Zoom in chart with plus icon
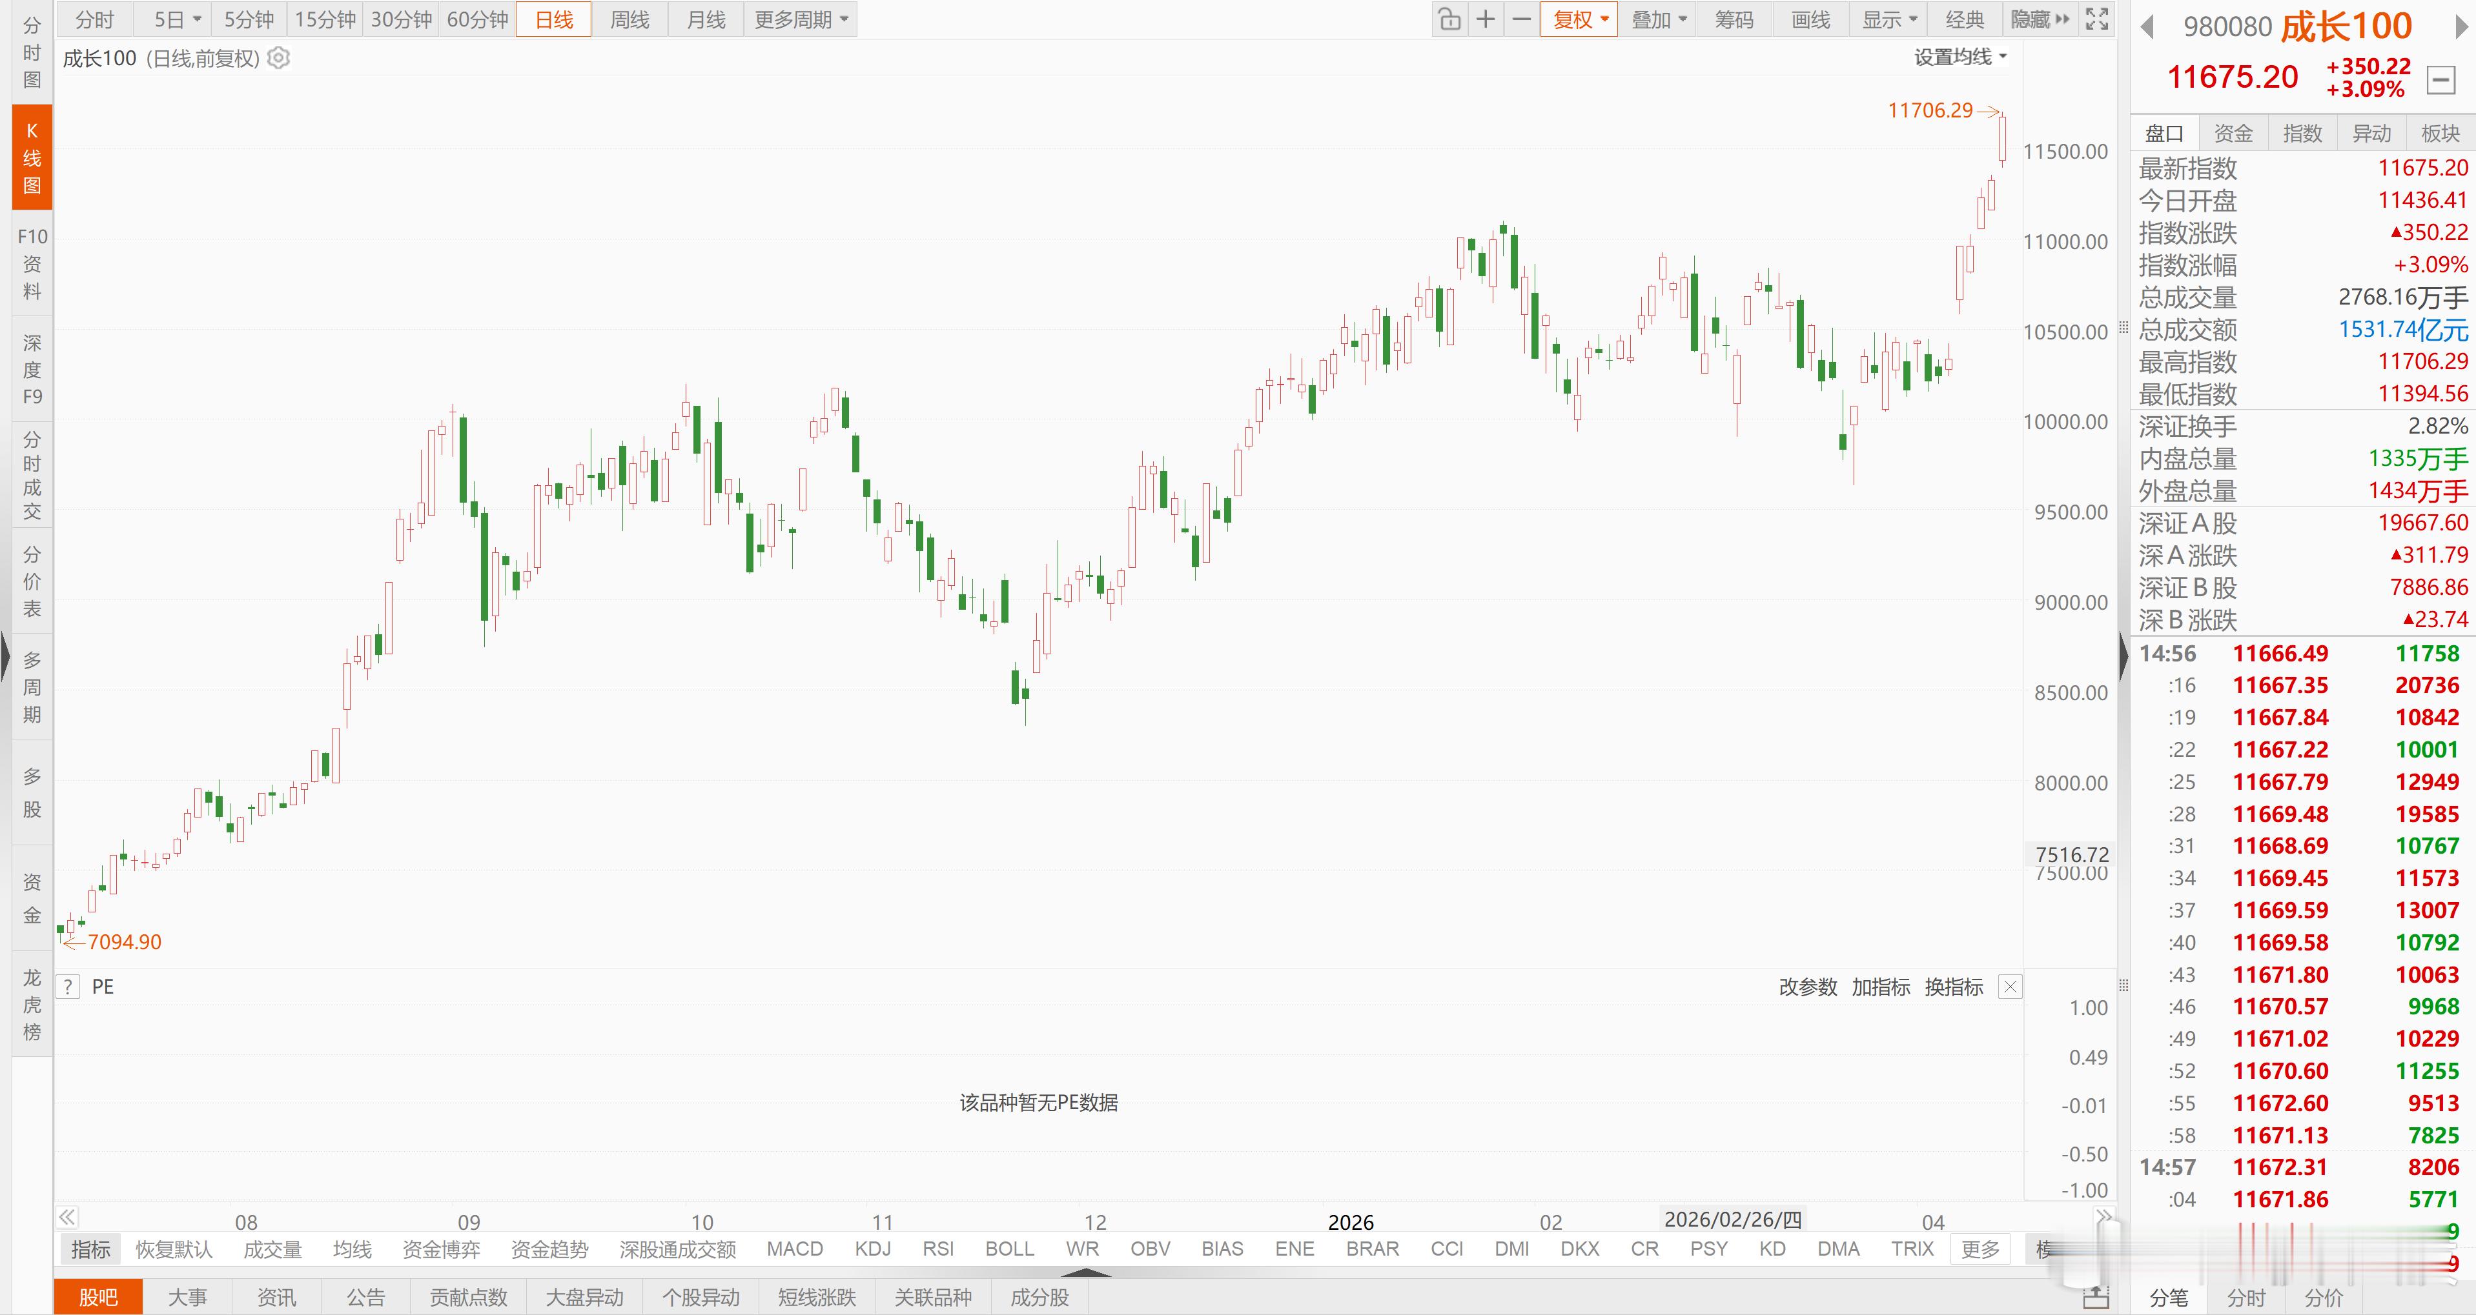The width and height of the screenshot is (2476, 1315). [1486, 19]
